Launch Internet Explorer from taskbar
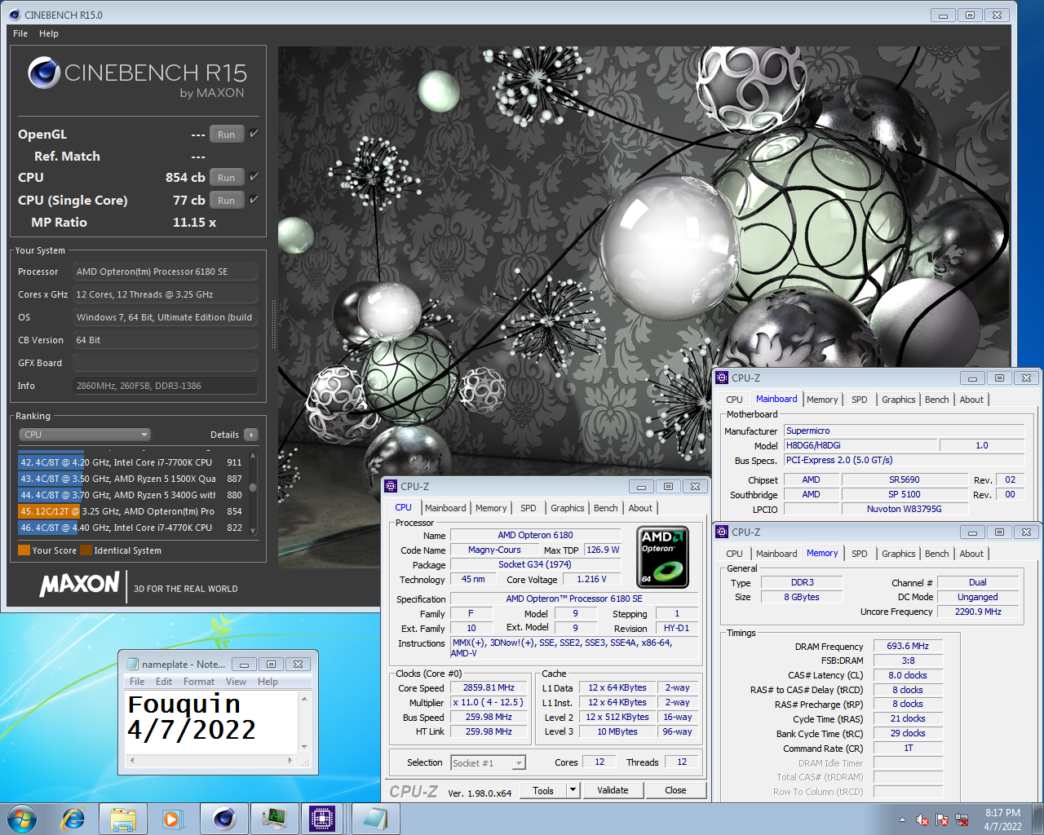 pyautogui.click(x=73, y=819)
